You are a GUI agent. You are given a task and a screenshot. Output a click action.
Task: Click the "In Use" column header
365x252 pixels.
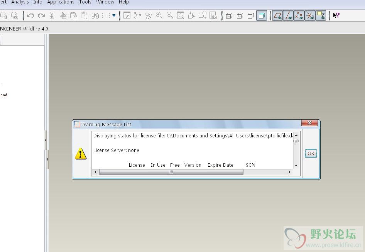coord(158,165)
